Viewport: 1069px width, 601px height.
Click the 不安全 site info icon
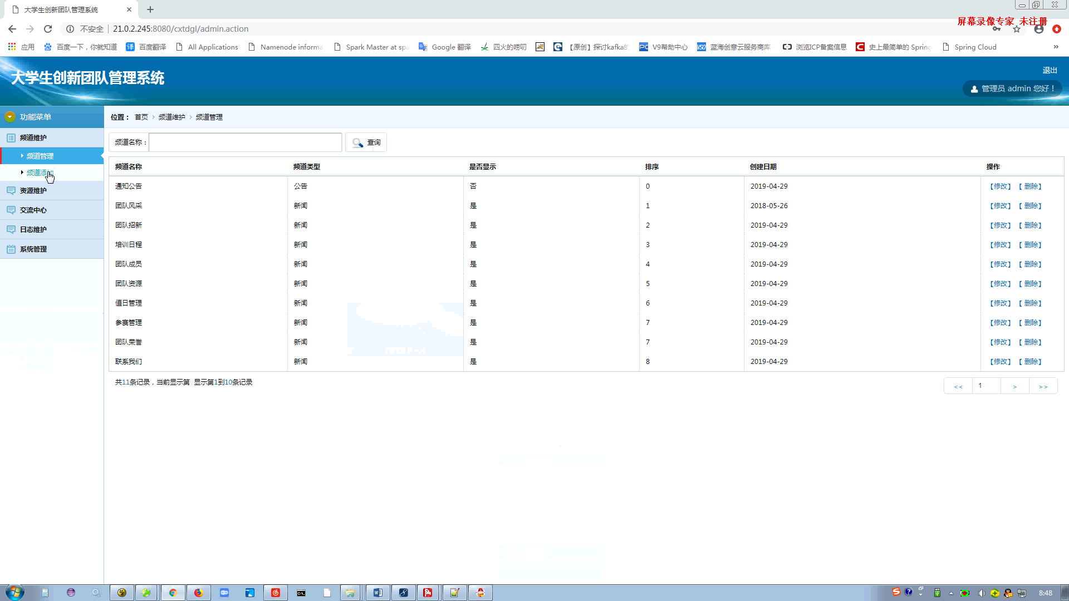(x=70, y=29)
